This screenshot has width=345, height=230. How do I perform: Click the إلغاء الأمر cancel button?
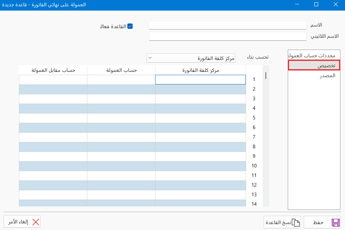point(22,222)
